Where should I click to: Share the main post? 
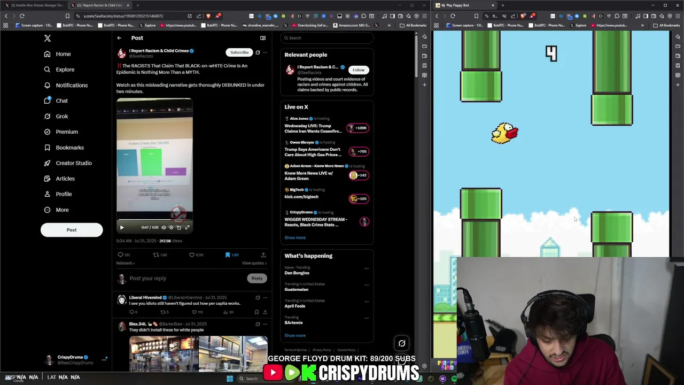263,255
